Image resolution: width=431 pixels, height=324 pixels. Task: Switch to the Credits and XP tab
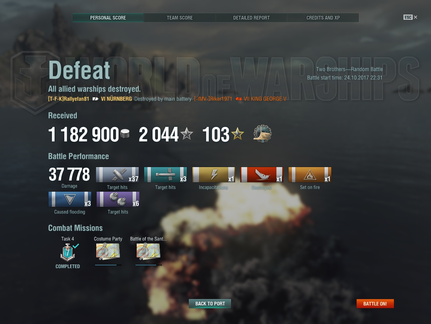click(323, 18)
